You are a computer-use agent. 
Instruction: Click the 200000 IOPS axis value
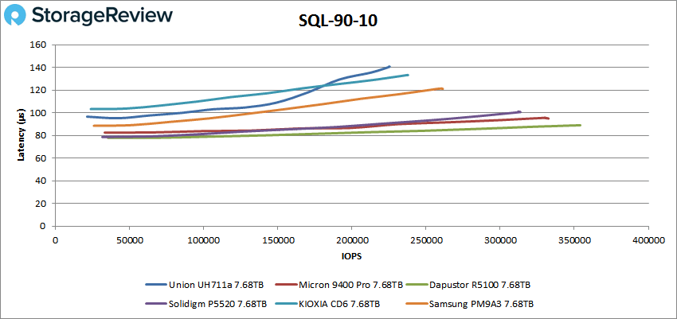[x=352, y=239]
